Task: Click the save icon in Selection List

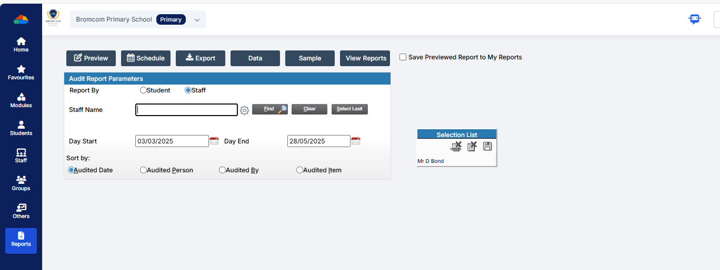Action: point(487,147)
